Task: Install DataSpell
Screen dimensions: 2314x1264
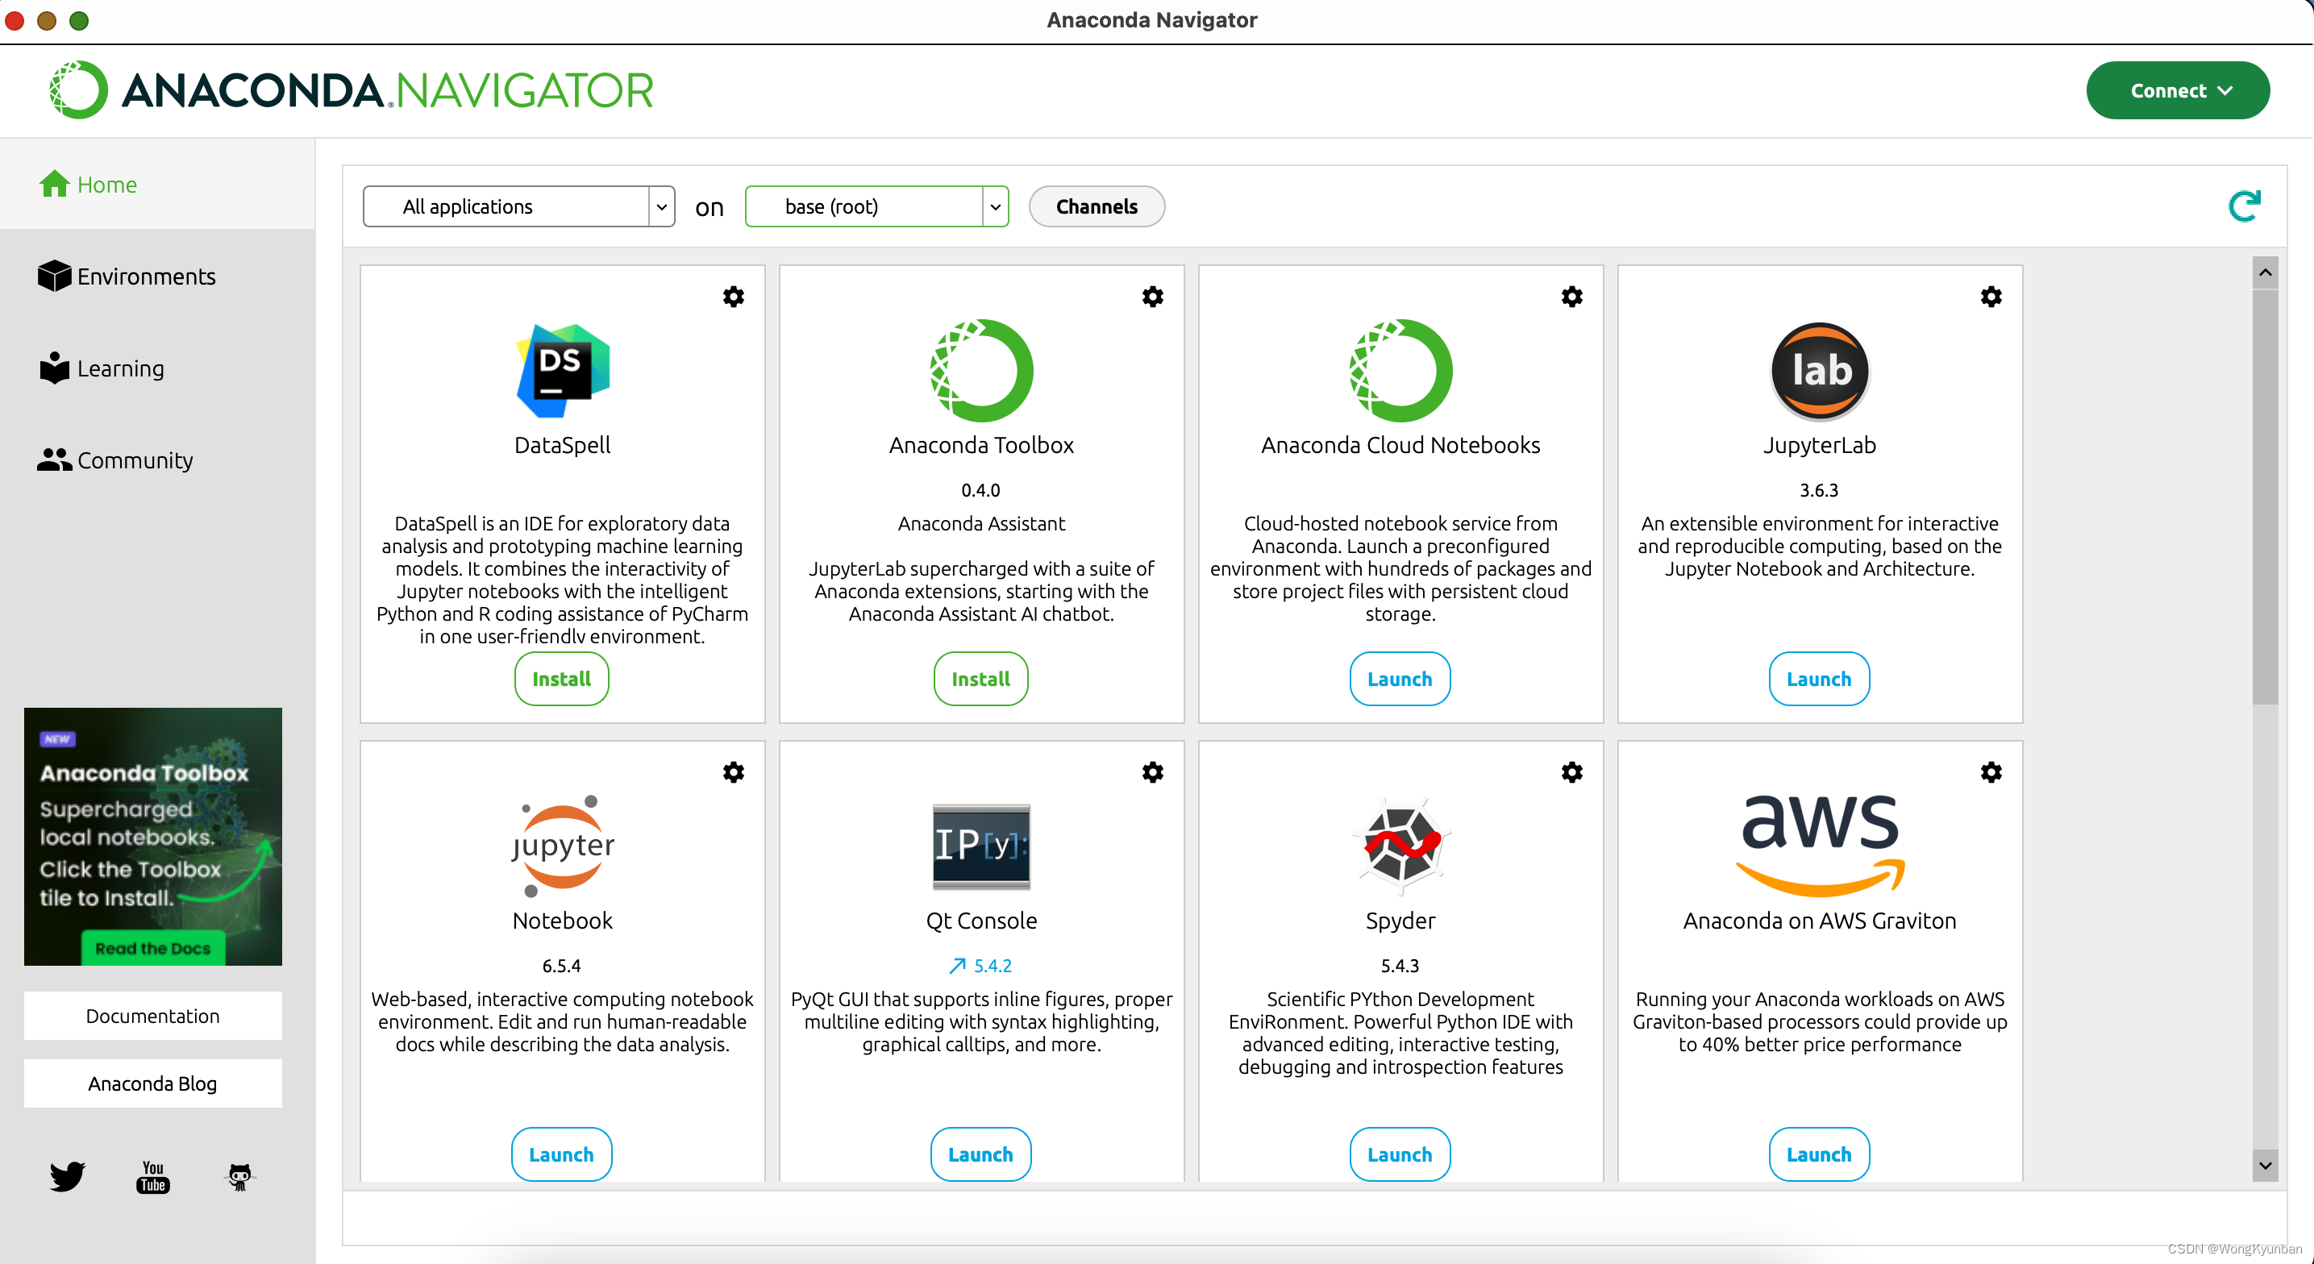Action: 561,680
